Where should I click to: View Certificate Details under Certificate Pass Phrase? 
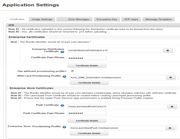click(87, 66)
